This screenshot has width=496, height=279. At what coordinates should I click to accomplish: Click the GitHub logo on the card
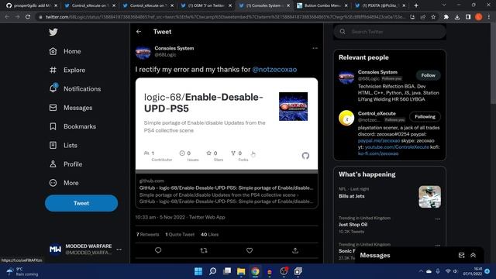click(x=305, y=156)
